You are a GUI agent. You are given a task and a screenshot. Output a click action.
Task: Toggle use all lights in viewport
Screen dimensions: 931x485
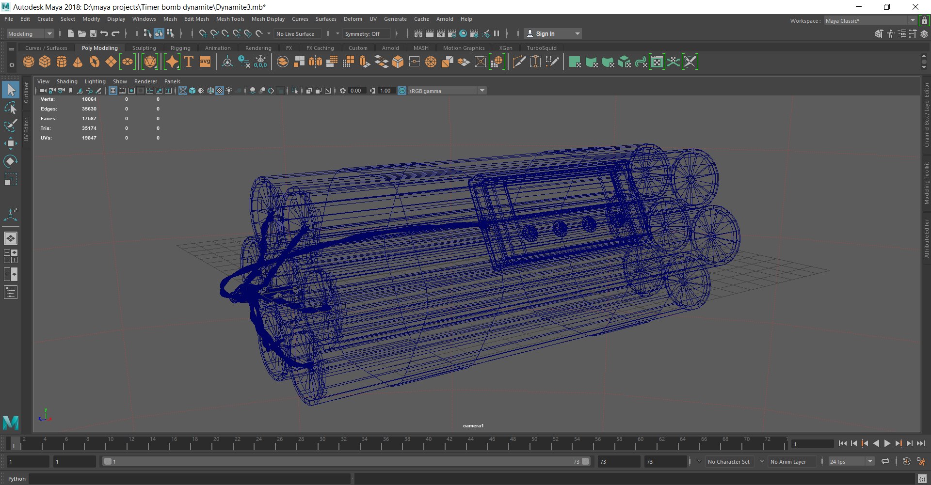point(229,91)
